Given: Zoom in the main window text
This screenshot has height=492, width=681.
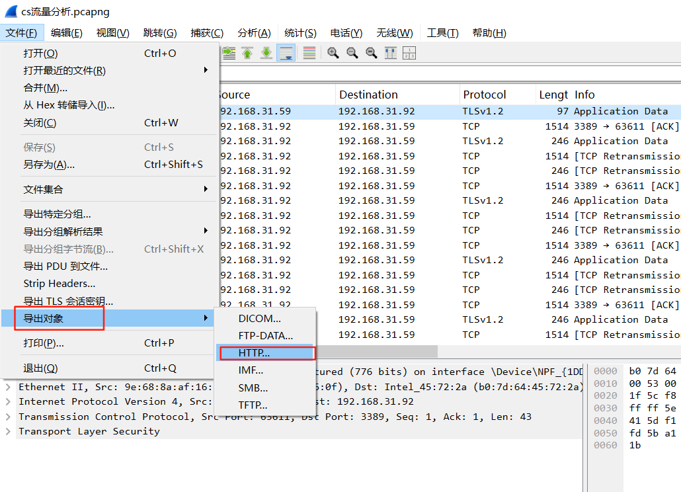Looking at the screenshot, I should 333,53.
